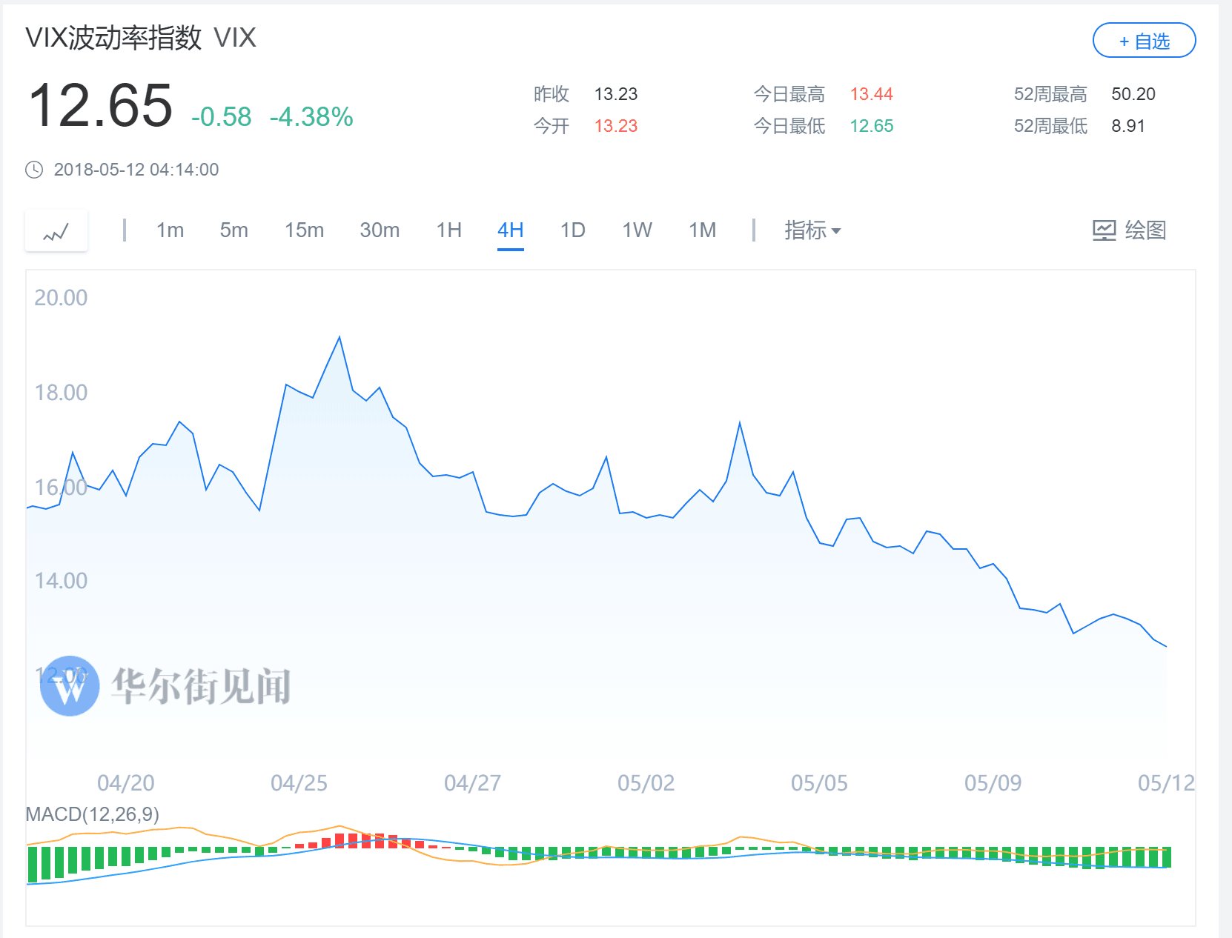Click the 今开 value 13.23
The image size is (1232, 938).
616,126
